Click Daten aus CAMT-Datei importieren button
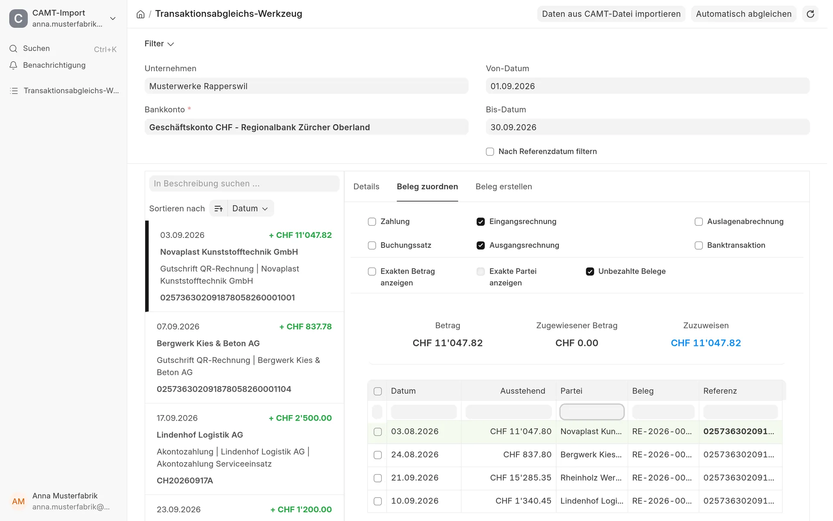 click(x=611, y=14)
